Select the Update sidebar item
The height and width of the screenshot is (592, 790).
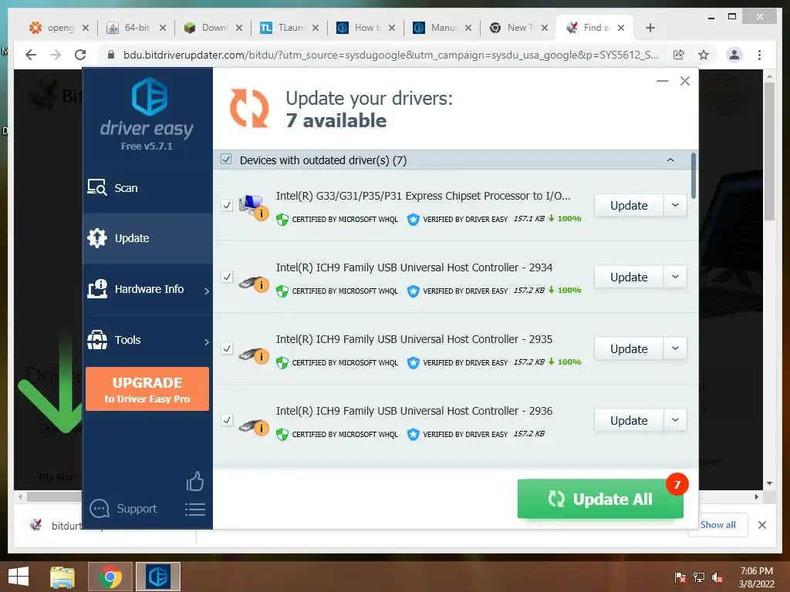coord(147,238)
